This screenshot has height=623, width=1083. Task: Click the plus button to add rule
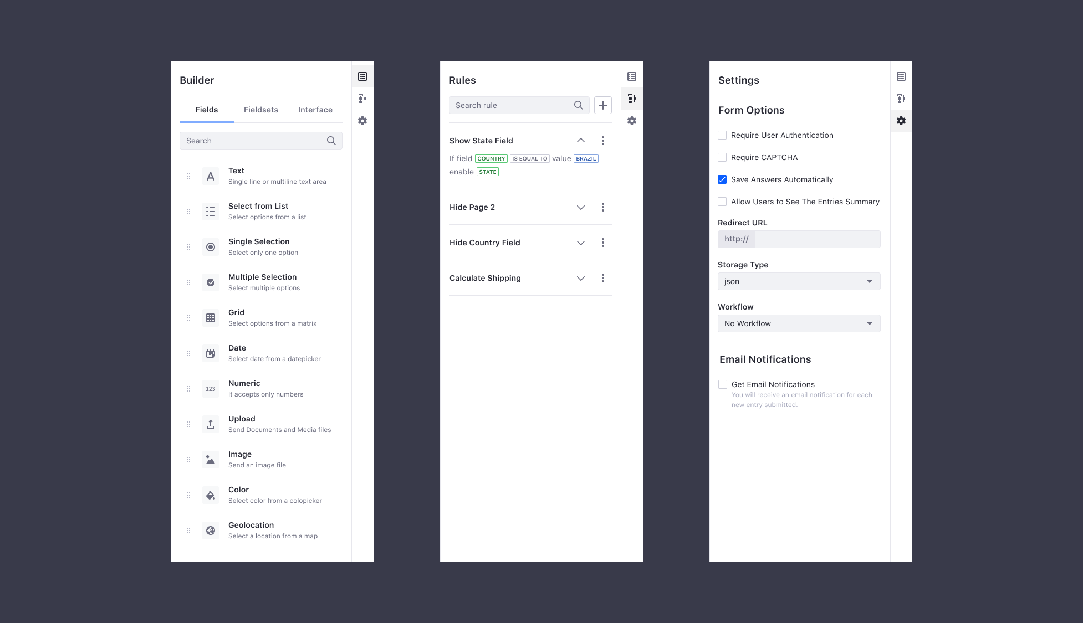coord(603,105)
